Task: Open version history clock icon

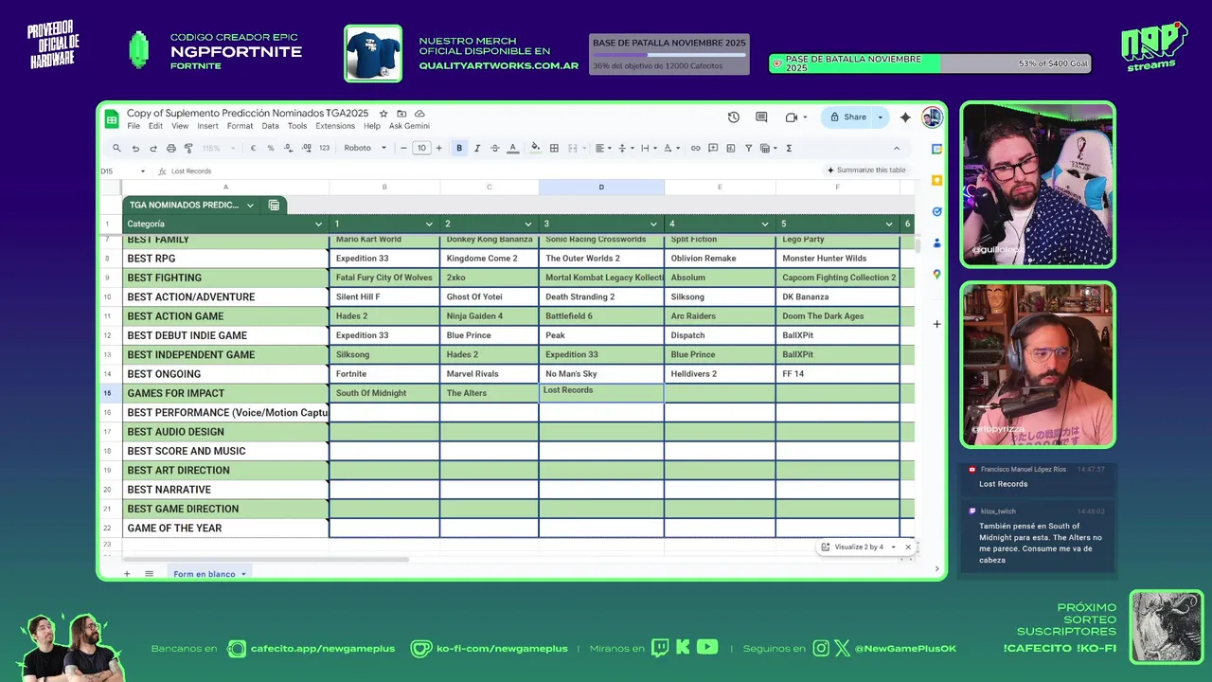Action: click(734, 117)
